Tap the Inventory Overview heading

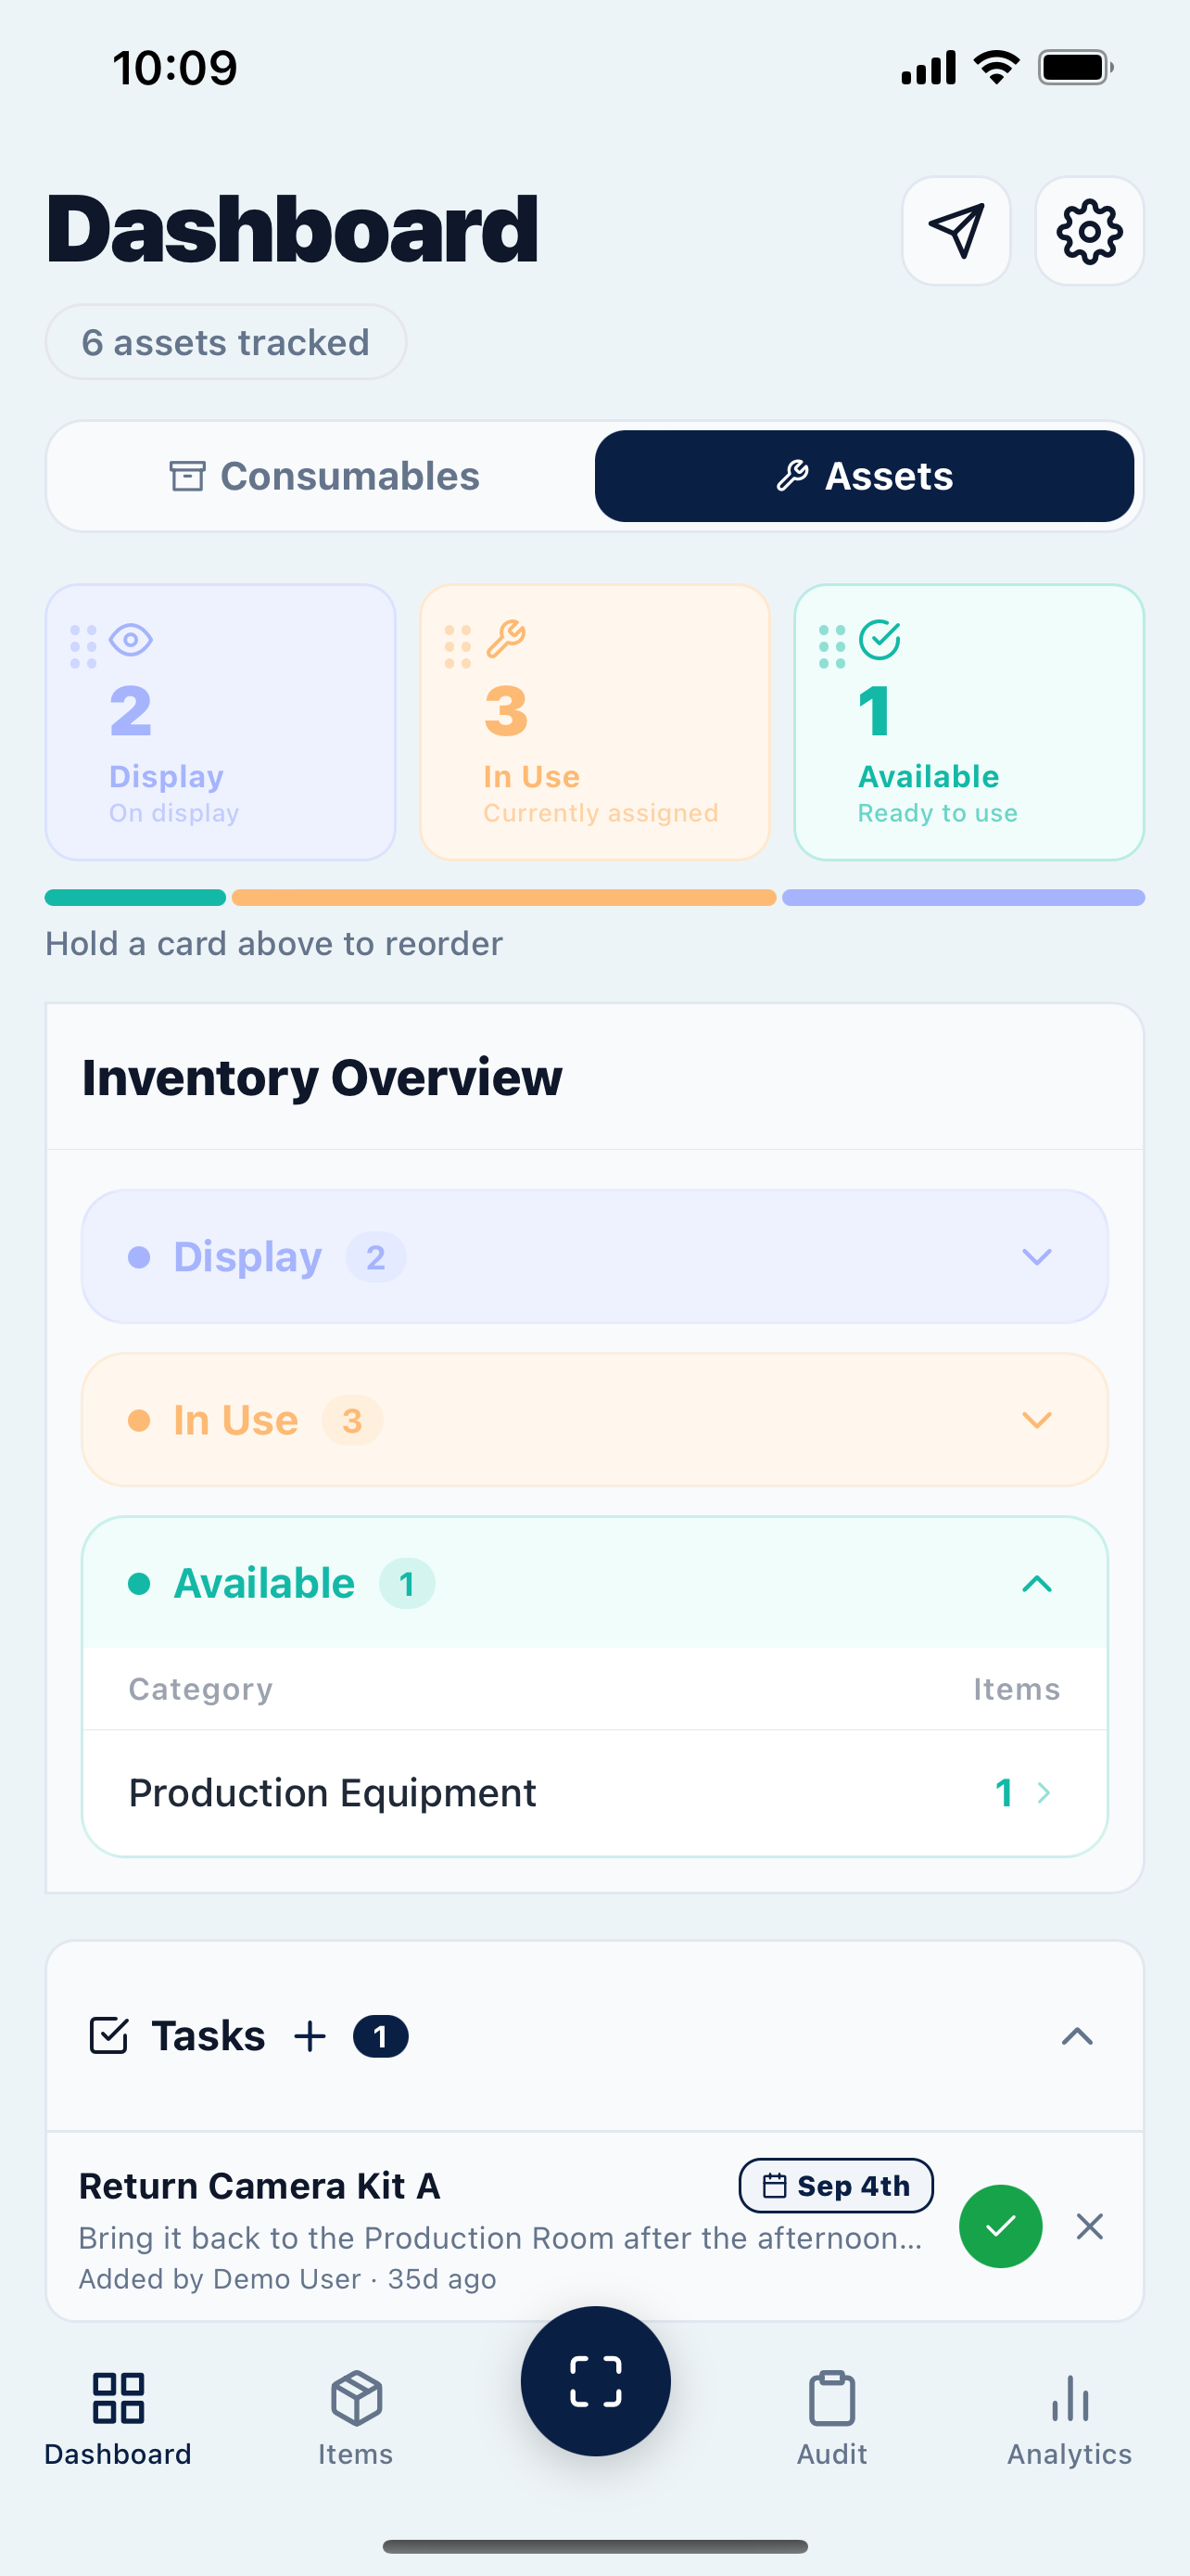[x=322, y=1078]
